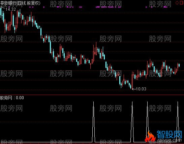Click the indicator spike under the 10.03 low
The width and height of the screenshot is (184, 144).
tap(132, 122)
